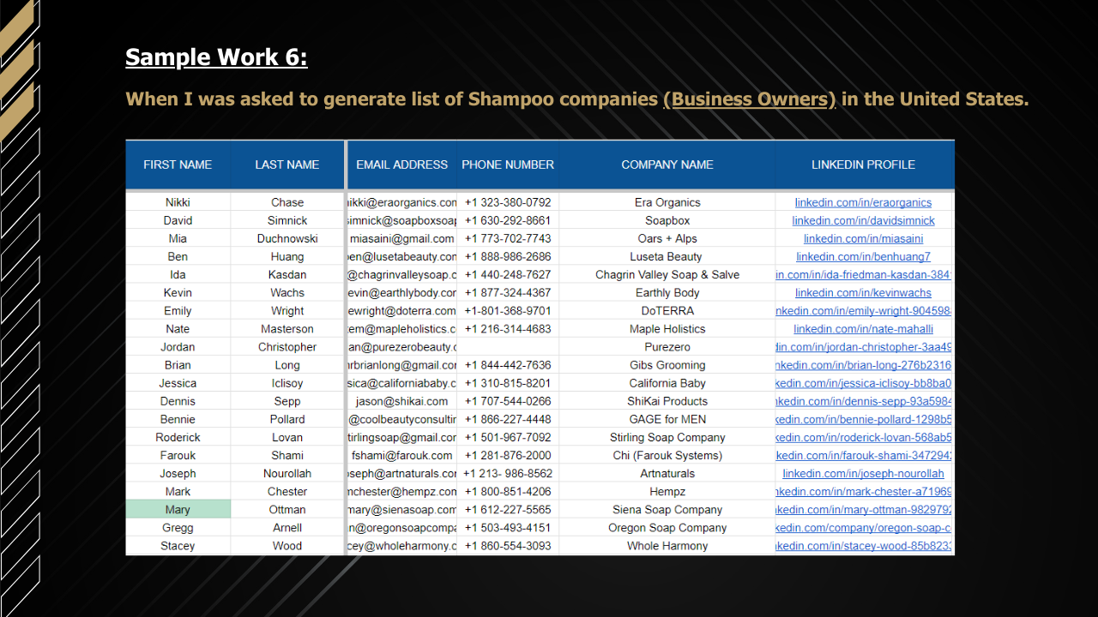This screenshot has height=617, width=1098.
Task: Select the company cell "Oars + Alps"
Action: (x=667, y=239)
